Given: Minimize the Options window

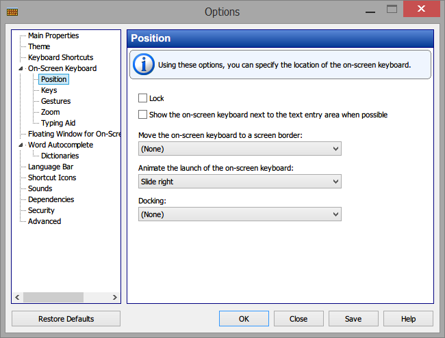Looking at the screenshot, I should tap(370, 12).
